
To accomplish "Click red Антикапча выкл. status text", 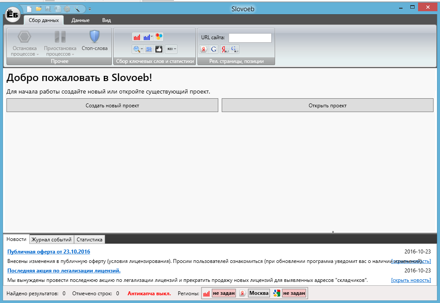I will [x=149, y=294].
